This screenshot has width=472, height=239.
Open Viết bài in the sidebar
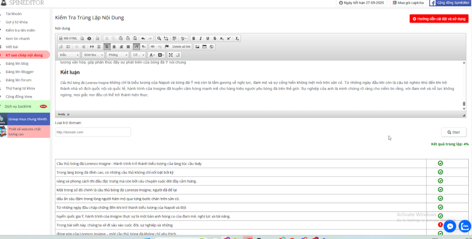pyautogui.click(x=12, y=47)
